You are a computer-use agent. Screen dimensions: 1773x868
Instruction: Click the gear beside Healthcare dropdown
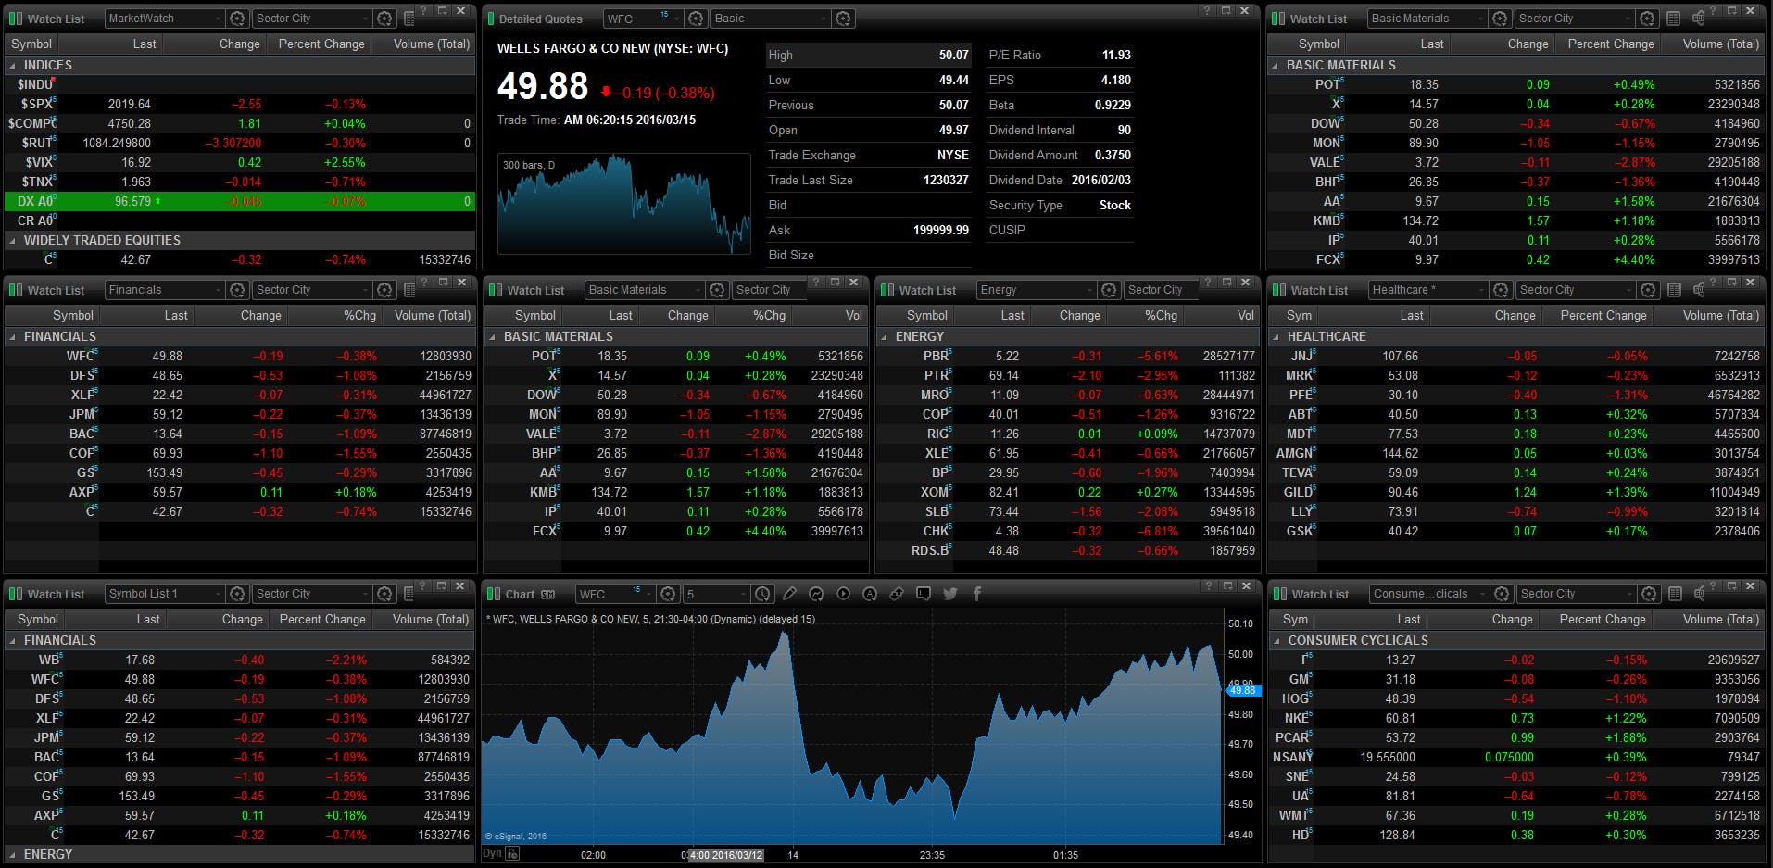coord(1502,290)
